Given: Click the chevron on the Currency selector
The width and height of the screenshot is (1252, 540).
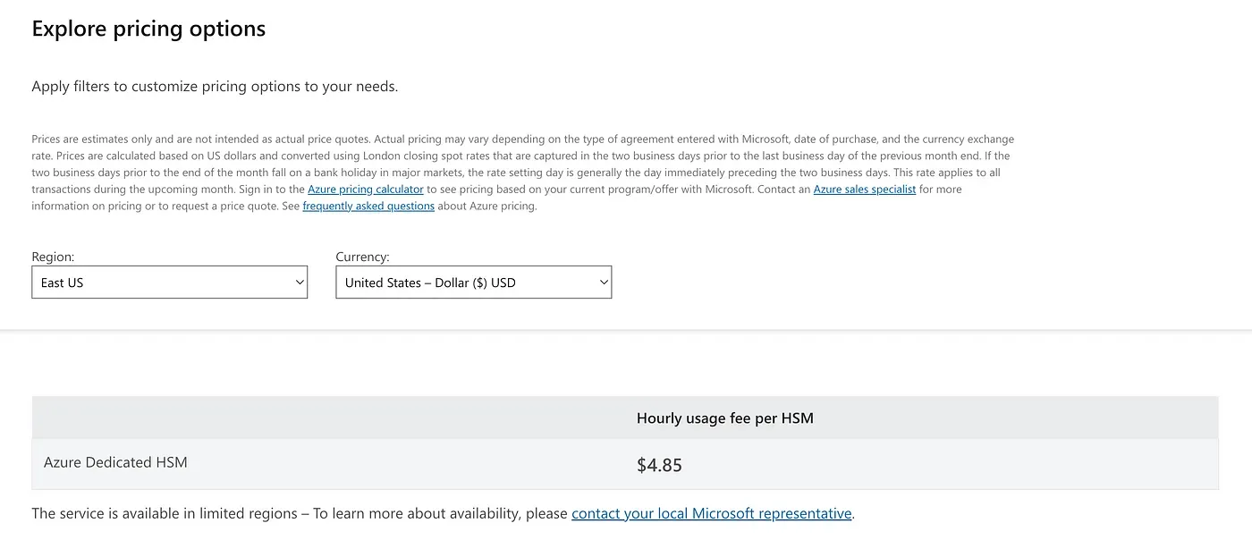Looking at the screenshot, I should point(602,282).
